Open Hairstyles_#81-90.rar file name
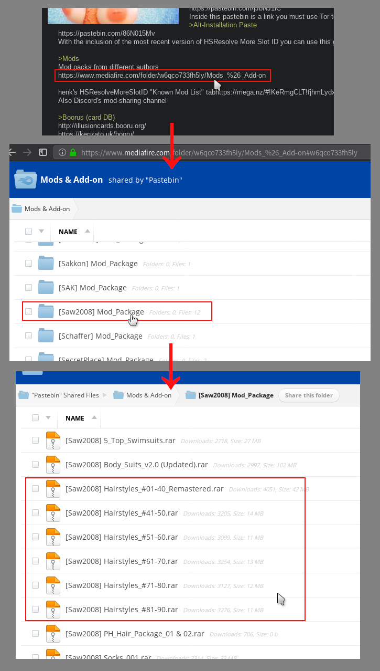Viewport: 380px width, 671px height. tap(122, 610)
